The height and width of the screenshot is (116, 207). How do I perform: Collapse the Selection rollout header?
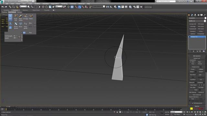(x=197, y=106)
